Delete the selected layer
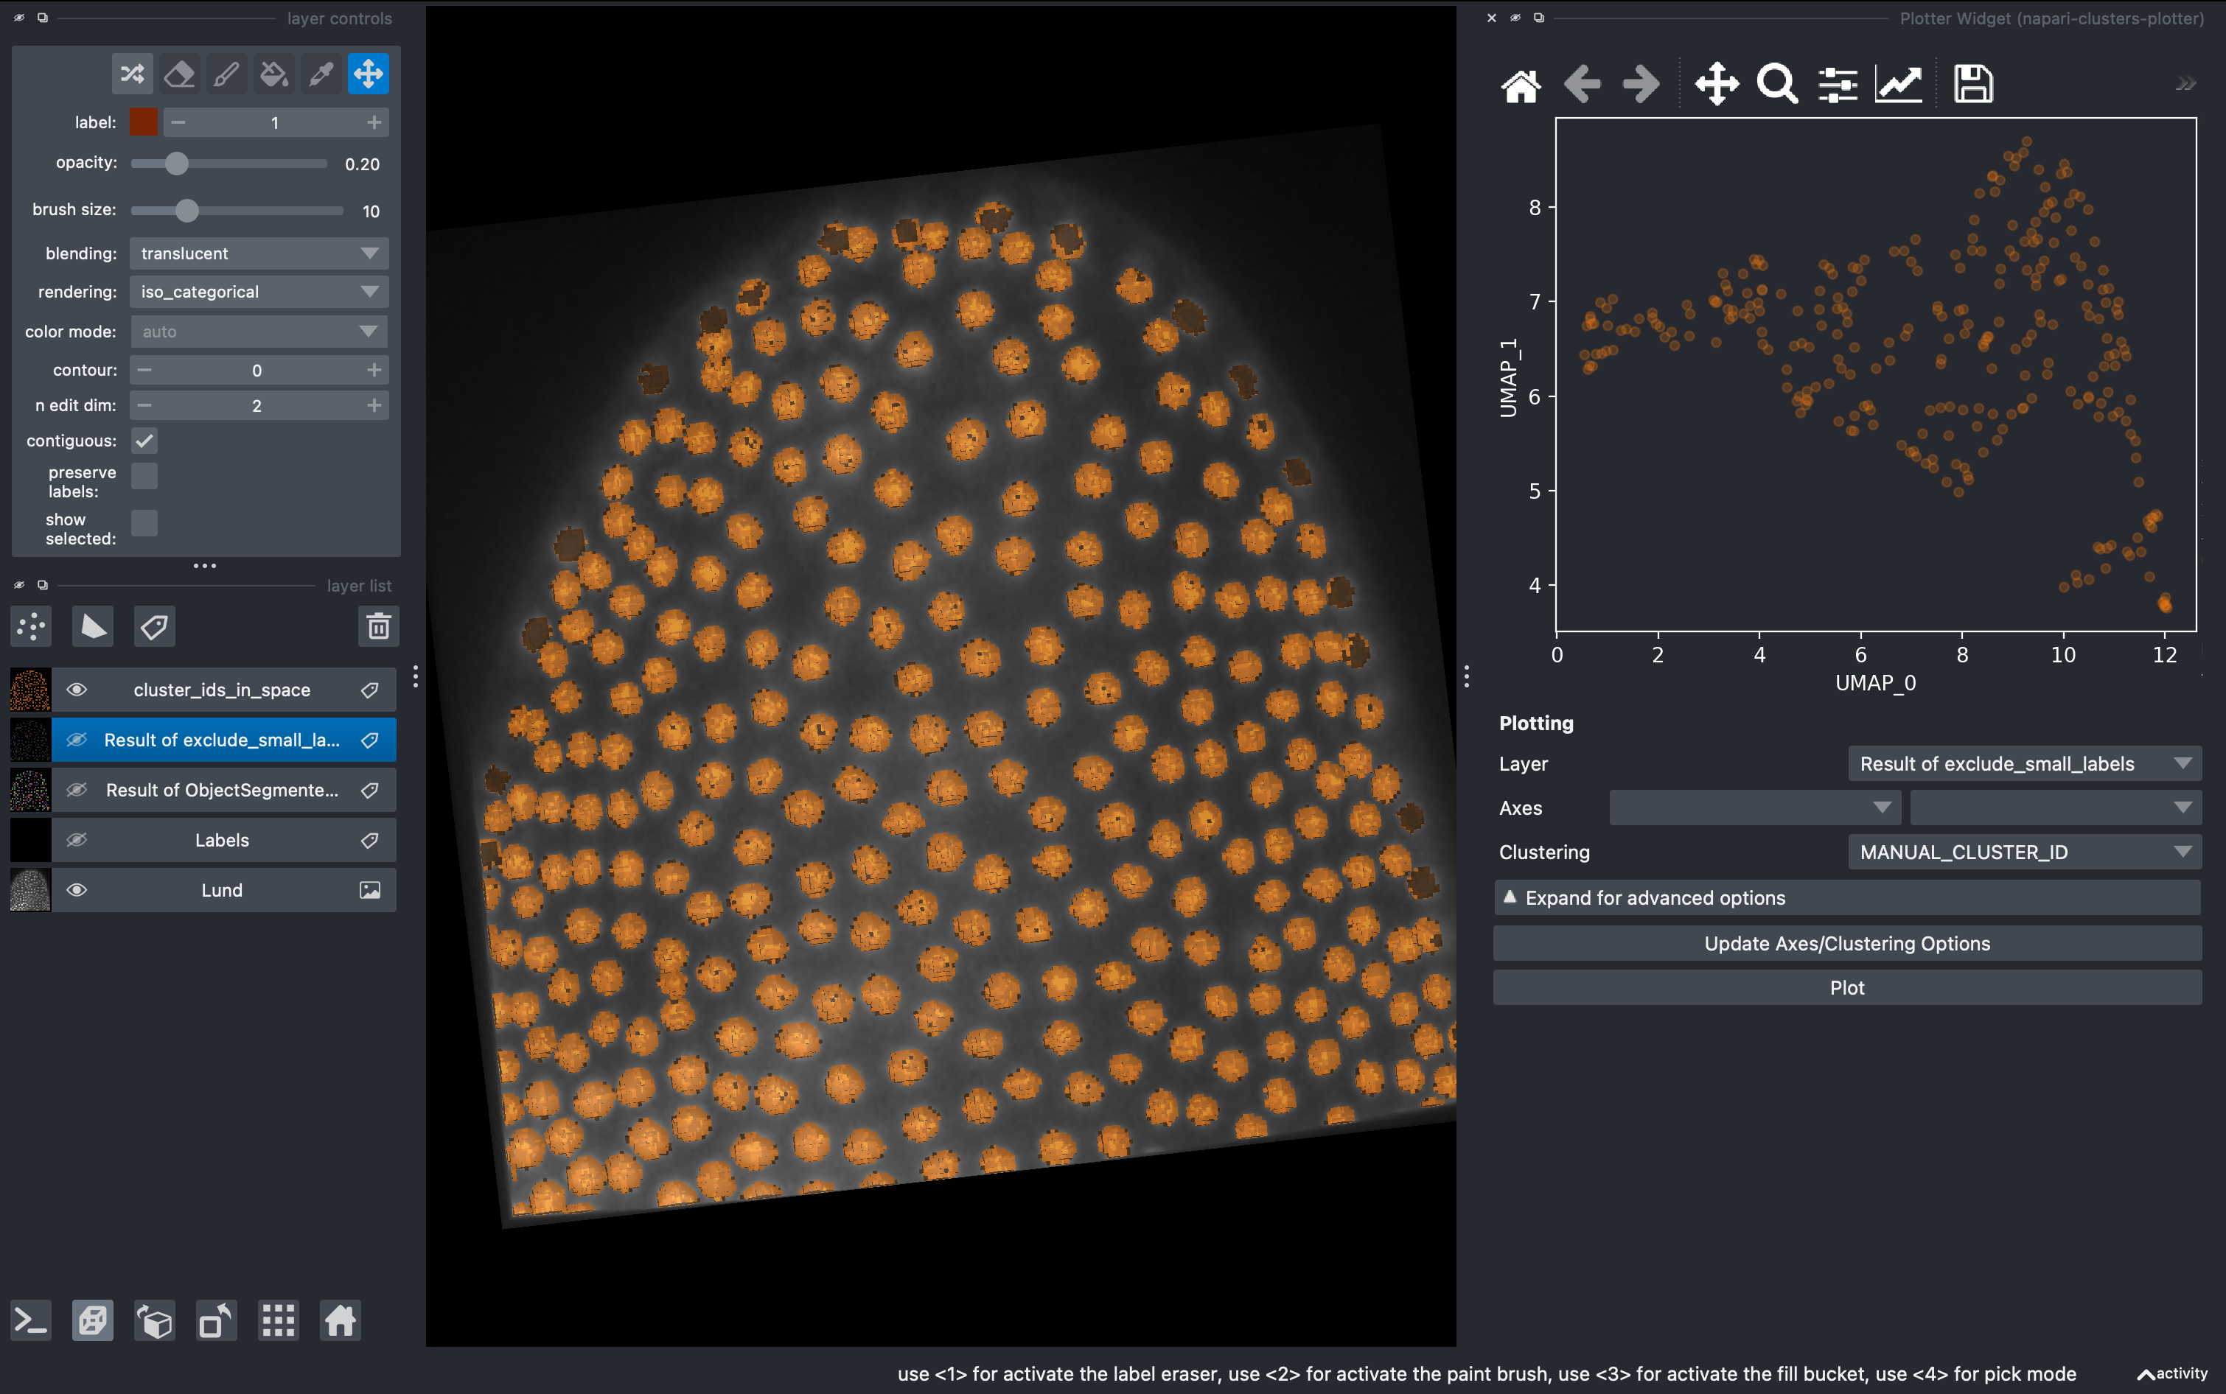The width and height of the screenshot is (2226, 1394). pyautogui.click(x=378, y=626)
